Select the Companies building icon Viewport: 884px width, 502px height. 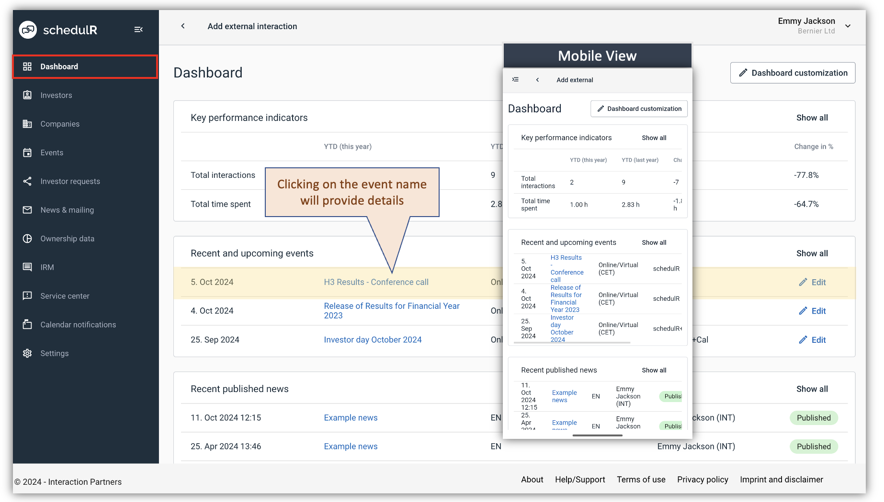point(27,123)
